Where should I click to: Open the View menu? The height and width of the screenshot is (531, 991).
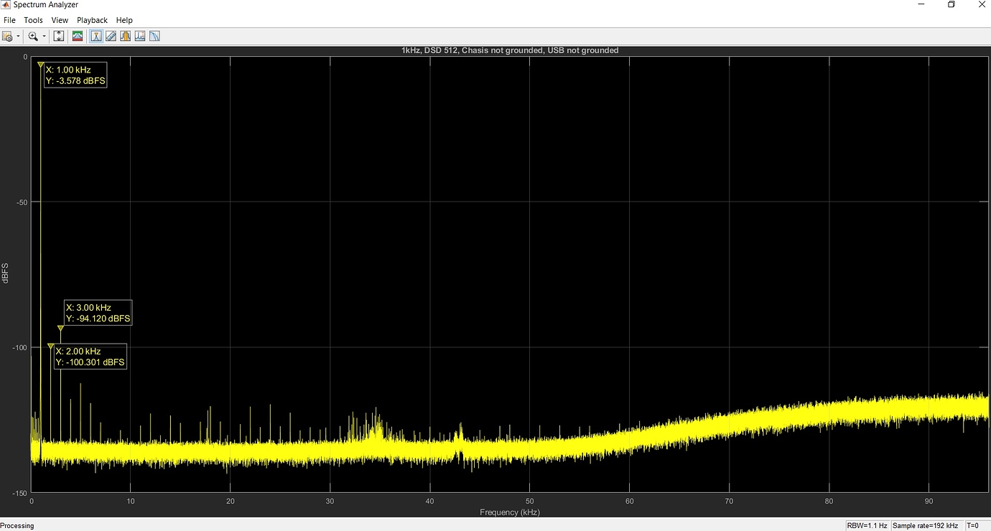pos(60,20)
